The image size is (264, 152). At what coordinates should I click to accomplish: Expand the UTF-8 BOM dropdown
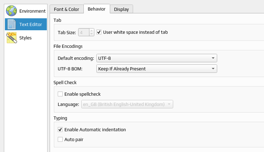[x=157, y=69]
